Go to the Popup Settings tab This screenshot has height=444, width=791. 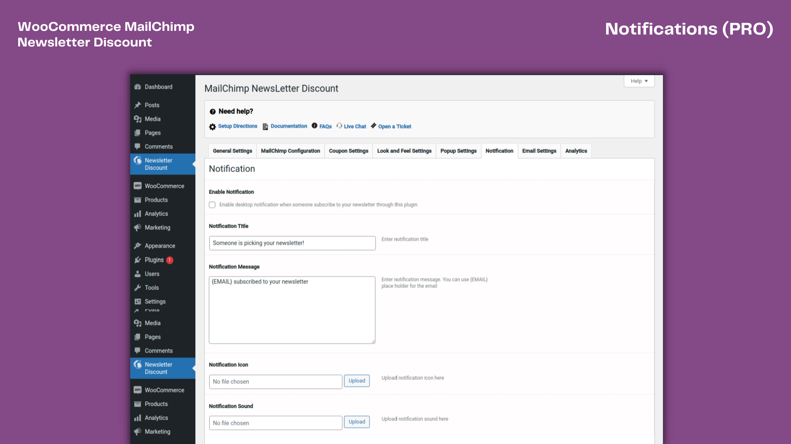pyautogui.click(x=459, y=151)
